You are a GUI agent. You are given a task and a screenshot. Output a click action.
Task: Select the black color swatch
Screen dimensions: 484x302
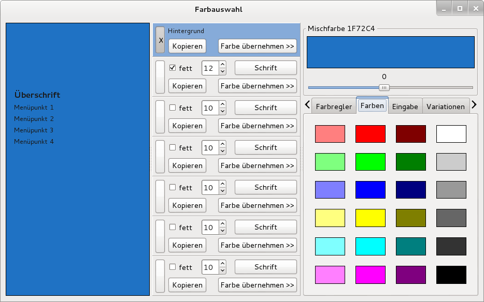(x=451, y=275)
